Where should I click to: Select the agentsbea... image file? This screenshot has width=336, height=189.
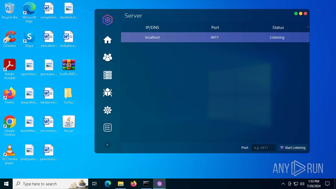(29, 68)
